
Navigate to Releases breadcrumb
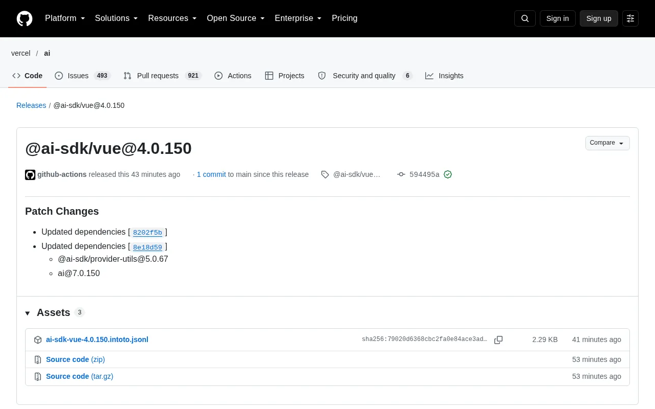click(x=31, y=105)
